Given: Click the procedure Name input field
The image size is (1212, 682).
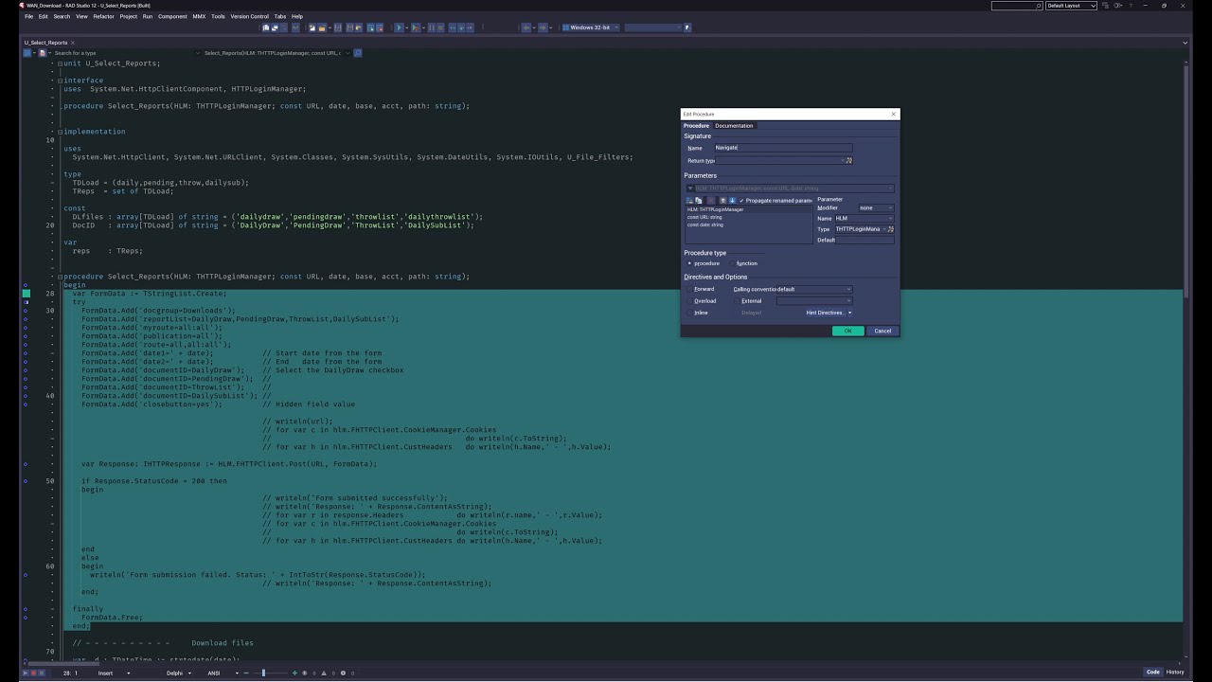Looking at the screenshot, I should click(x=783, y=148).
